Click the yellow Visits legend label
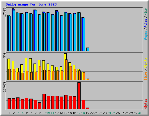This screenshot has width=149, height=116. (x=146, y=63)
